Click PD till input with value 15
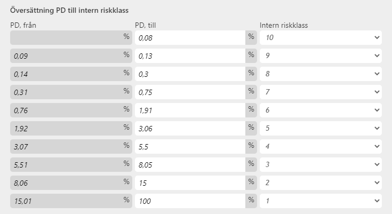 (x=190, y=183)
